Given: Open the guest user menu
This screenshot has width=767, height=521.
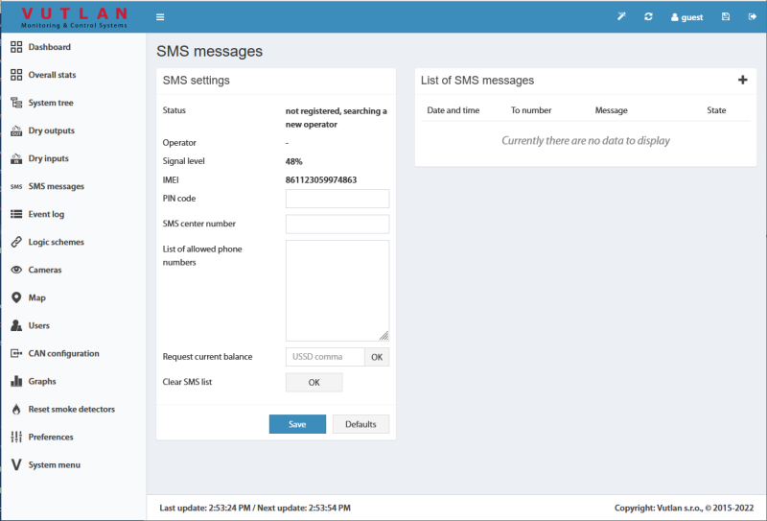Looking at the screenshot, I should click(x=686, y=17).
